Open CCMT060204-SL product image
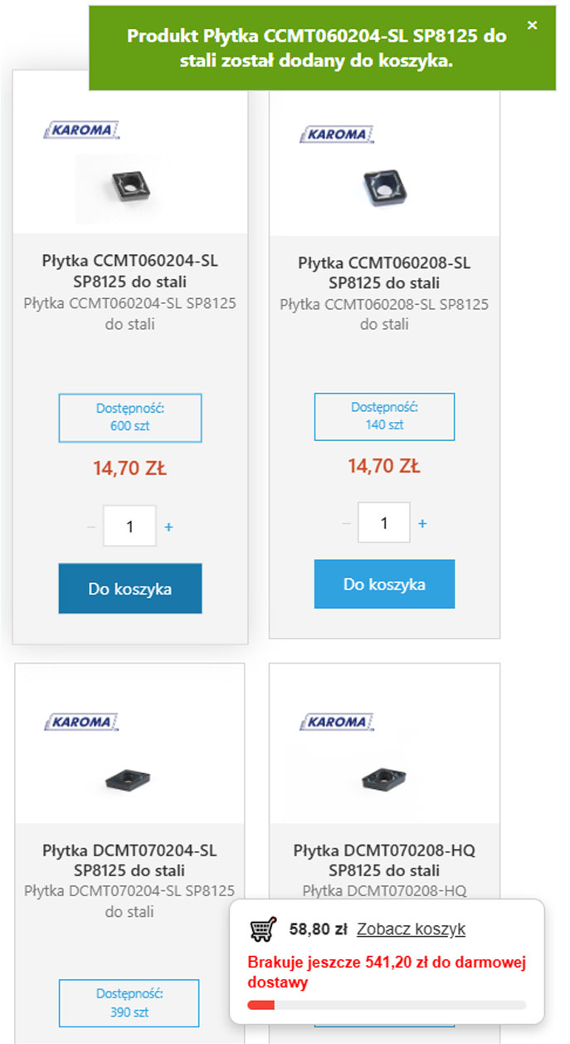 click(129, 189)
